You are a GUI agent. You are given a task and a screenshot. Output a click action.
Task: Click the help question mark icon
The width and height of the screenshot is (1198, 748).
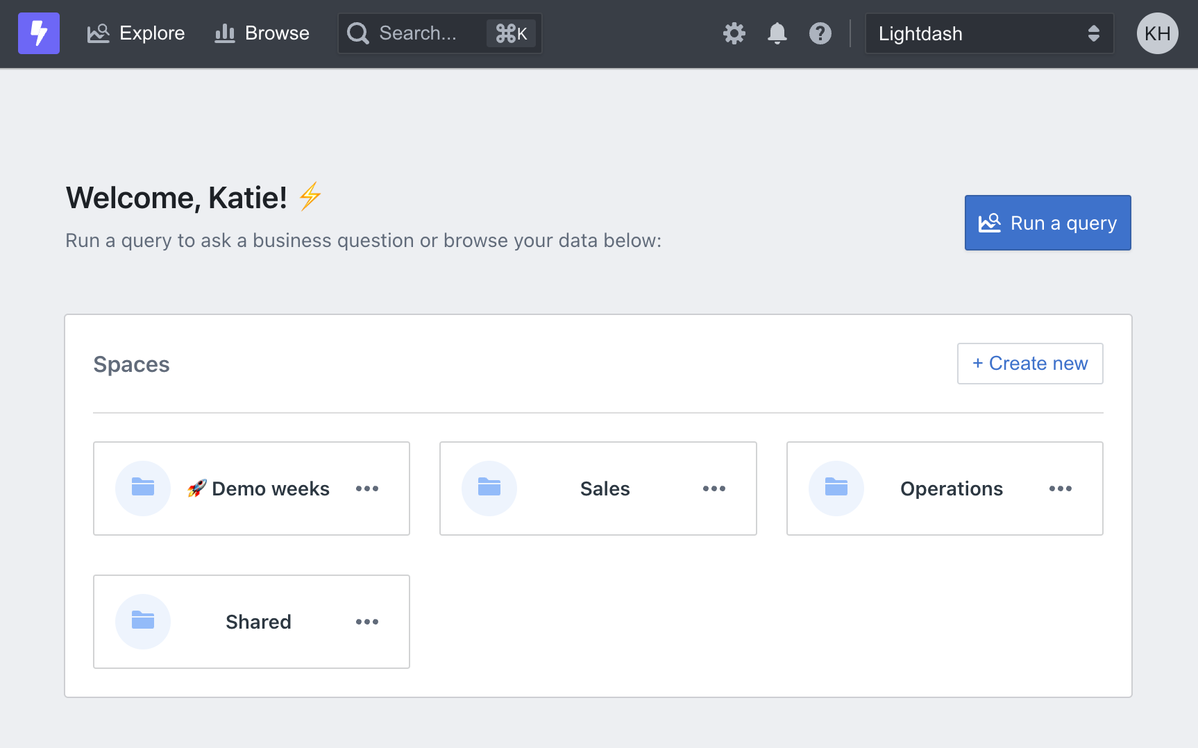tap(820, 33)
